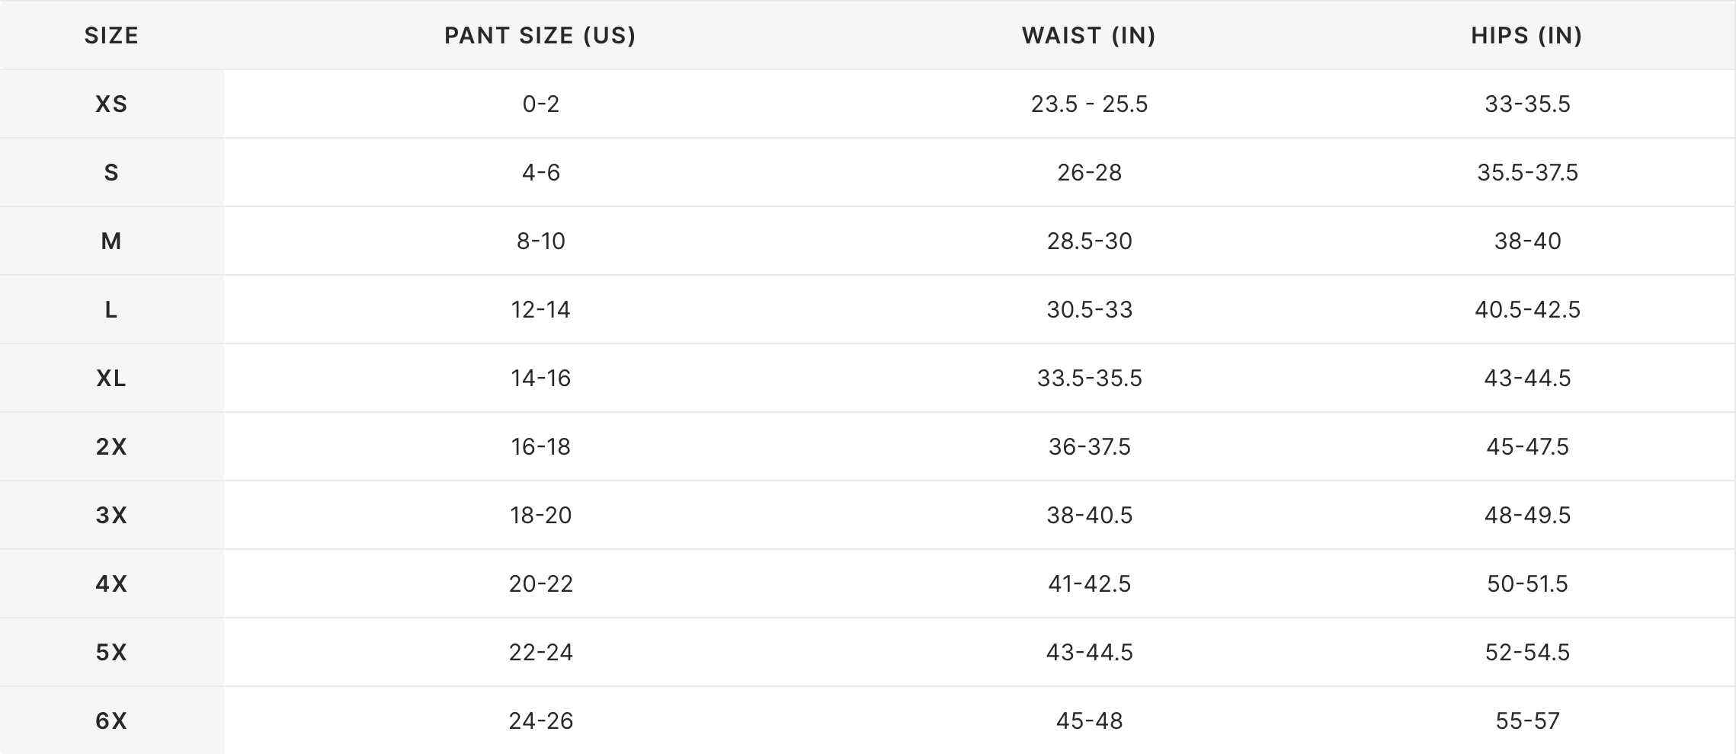Click the 0-2 pant size cell

click(541, 104)
